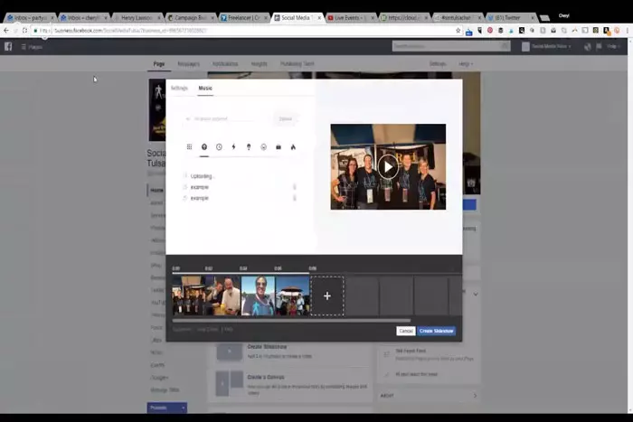Add a photo with the plus slot
The height and width of the screenshot is (422, 633).
(327, 295)
